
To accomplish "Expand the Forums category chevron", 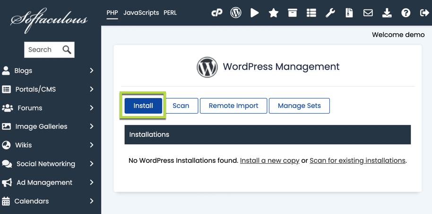I will (x=92, y=108).
